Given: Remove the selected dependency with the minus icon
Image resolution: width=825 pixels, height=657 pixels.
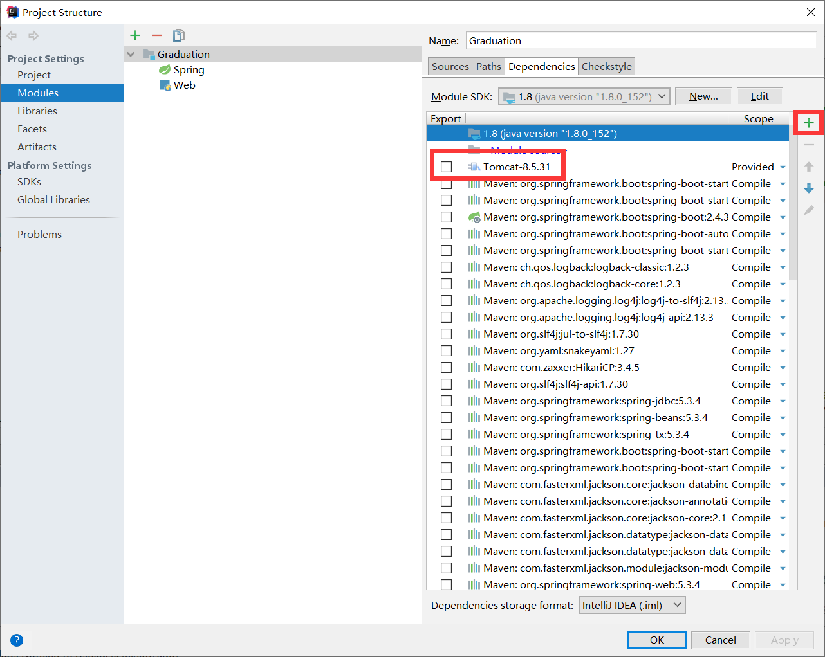Looking at the screenshot, I should (809, 145).
